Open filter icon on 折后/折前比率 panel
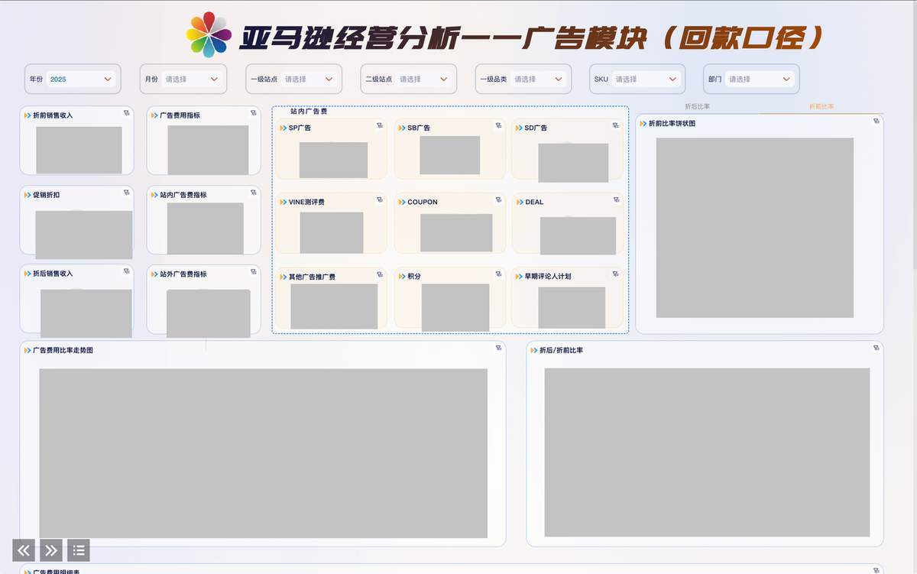This screenshot has height=574, width=917. tap(876, 348)
